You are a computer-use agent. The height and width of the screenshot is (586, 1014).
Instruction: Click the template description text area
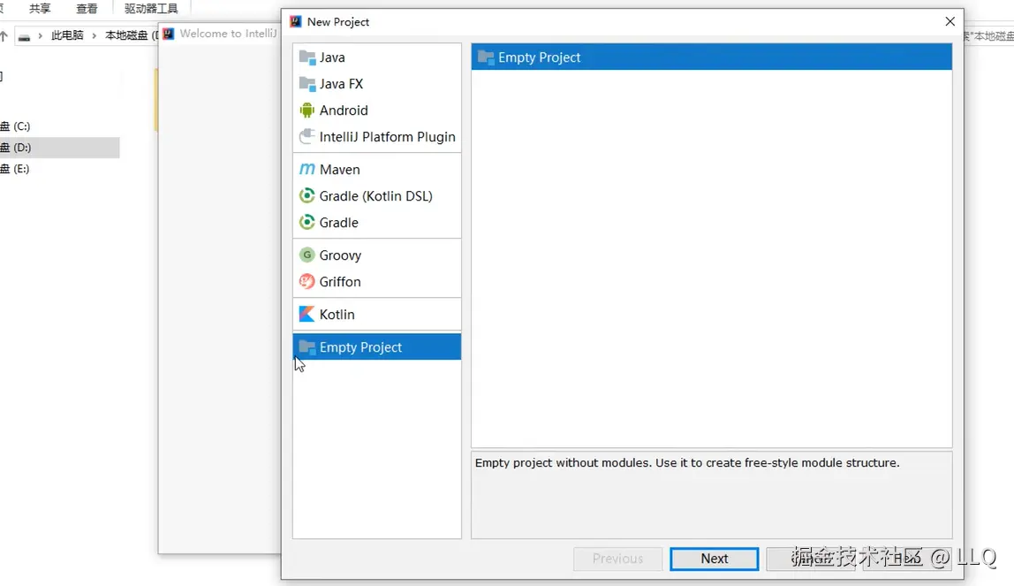pyautogui.click(x=711, y=495)
